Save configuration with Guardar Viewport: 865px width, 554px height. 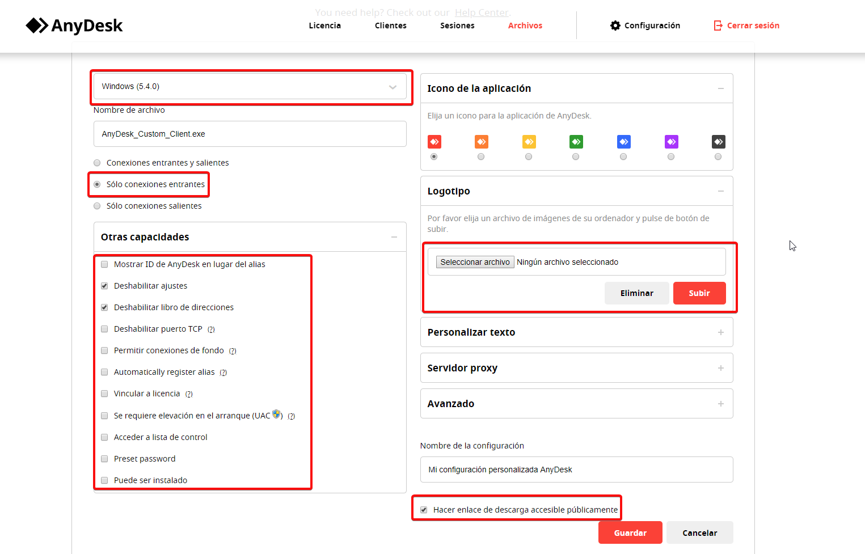630,532
